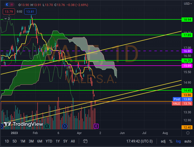The width and height of the screenshot is (194, 147).
Task: Click the 0.02 spread value
Action: pyautogui.click(x=19, y=11)
